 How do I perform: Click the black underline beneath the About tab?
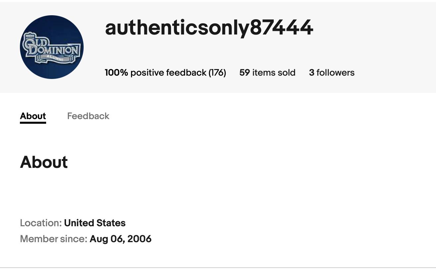33,123
